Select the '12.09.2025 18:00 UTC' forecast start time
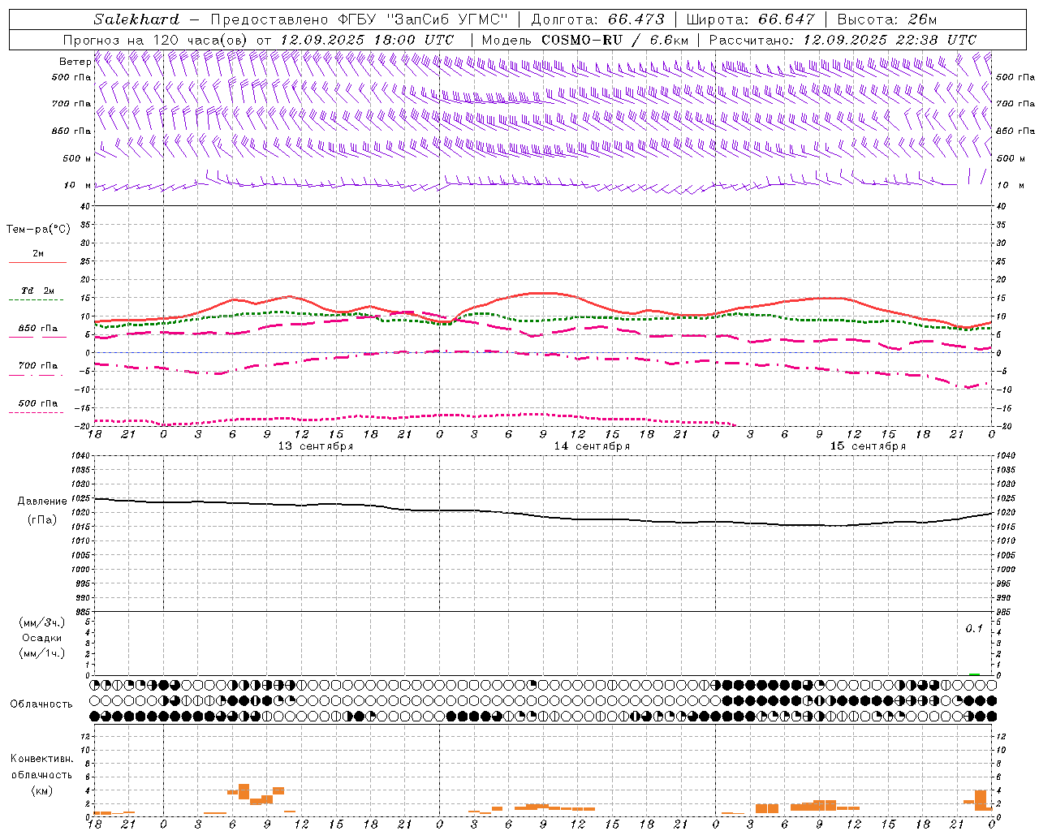 click(367, 40)
